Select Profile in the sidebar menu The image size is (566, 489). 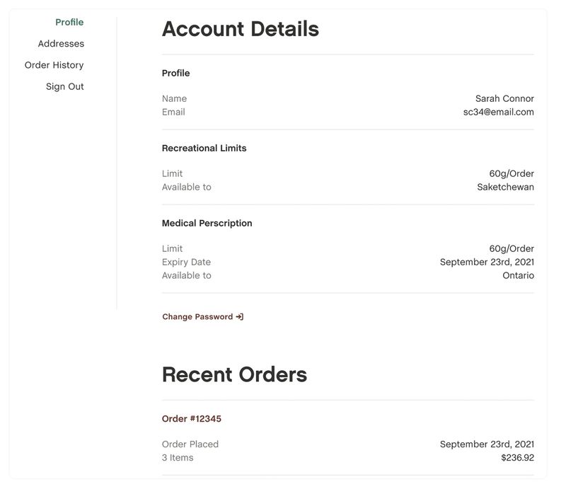(69, 22)
